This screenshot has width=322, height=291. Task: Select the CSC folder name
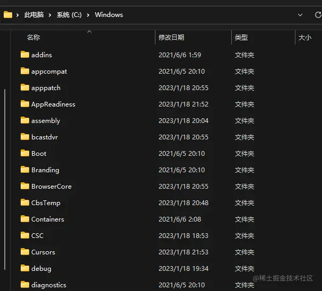pos(37,235)
